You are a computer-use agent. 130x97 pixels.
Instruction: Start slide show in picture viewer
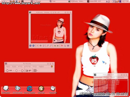(44, 46)
